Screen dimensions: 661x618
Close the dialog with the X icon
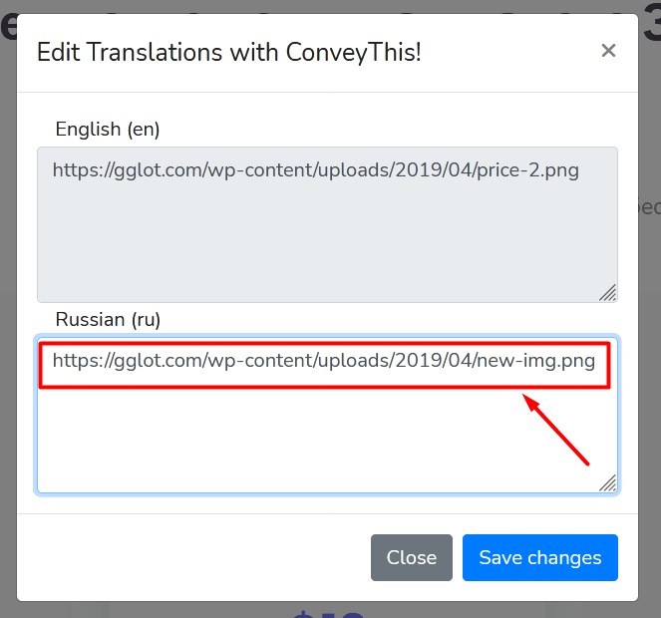(608, 51)
